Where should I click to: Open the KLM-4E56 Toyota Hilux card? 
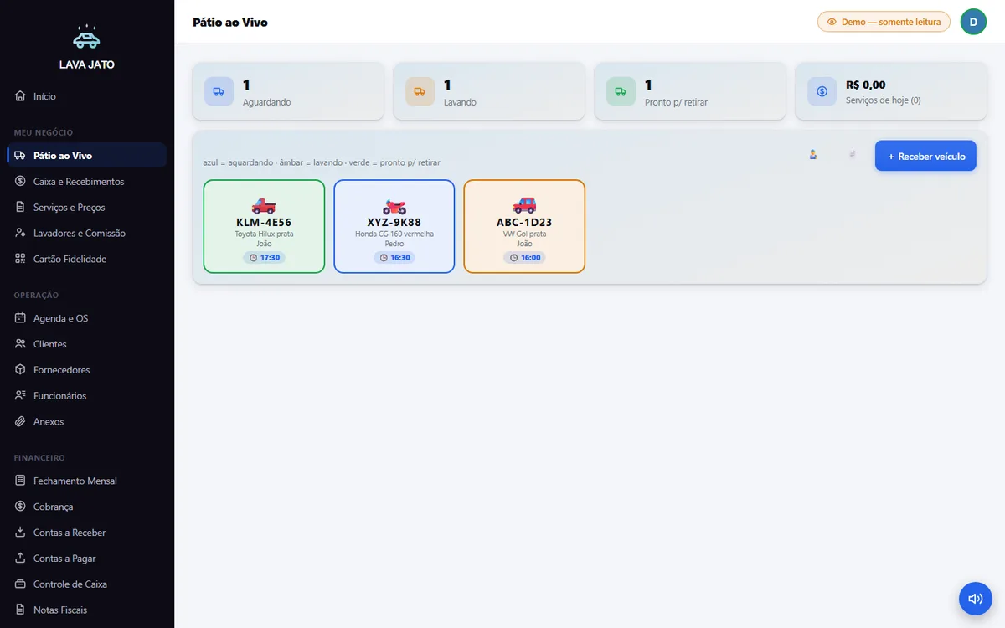pyautogui.click(x=264, y=226)
